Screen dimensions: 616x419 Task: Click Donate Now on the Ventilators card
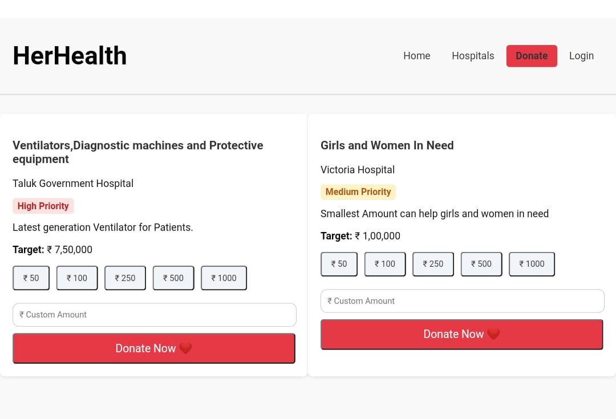pyautogui.click(x=154, y=348)
